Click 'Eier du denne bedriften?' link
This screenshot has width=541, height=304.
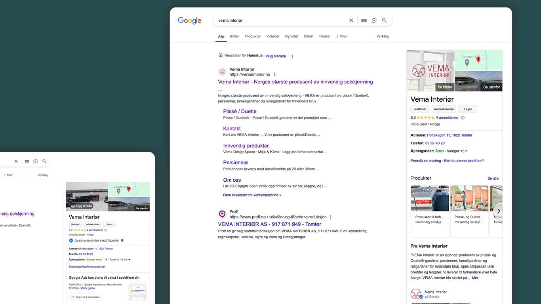[464, 161]
